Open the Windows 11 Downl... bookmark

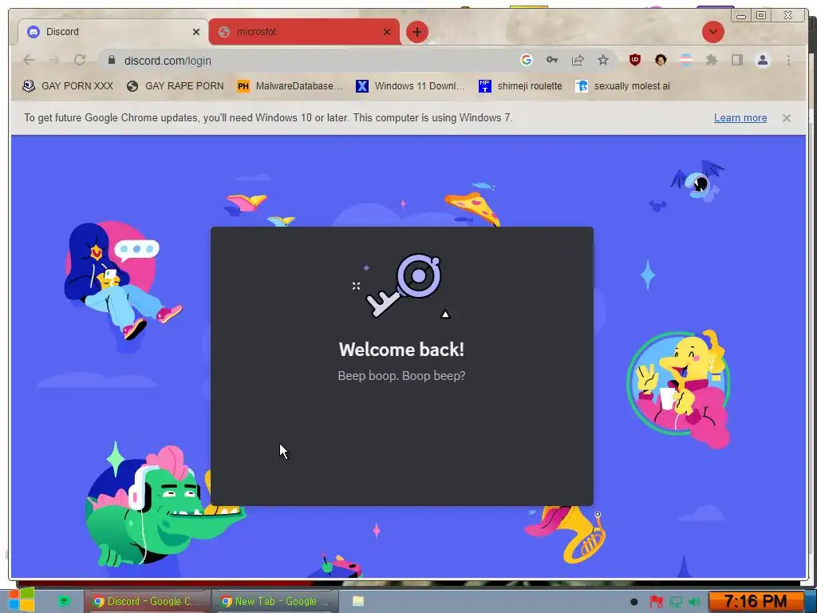click(x=410, y=86)
